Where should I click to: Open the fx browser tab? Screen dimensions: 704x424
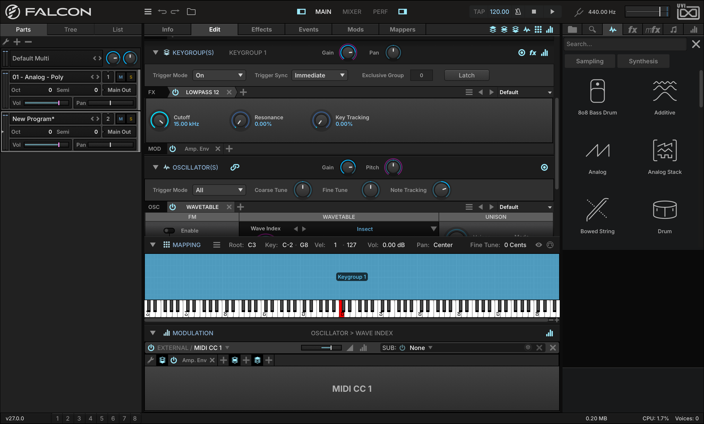pos(632,29)
